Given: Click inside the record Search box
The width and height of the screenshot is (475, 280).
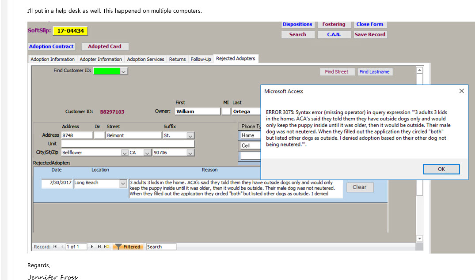Looking at the screenshot, I should [161, 246].
